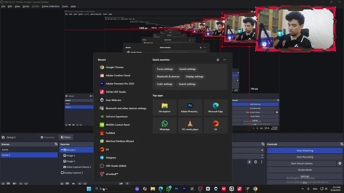Collapse the Group 2 source tree

pos(62,150)
